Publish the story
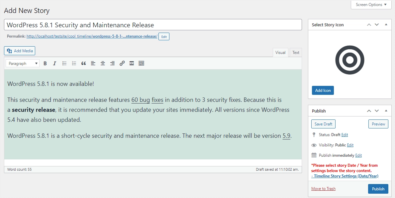Image resolution: width=395 pixels, height=198 pixels. coord(378,189)
